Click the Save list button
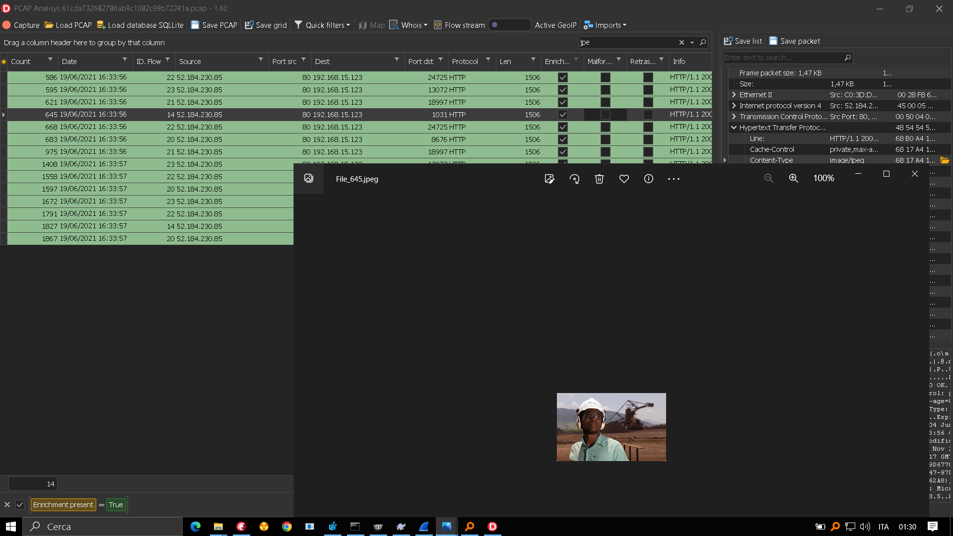953x536 pixels. click(x=743, y=41)
